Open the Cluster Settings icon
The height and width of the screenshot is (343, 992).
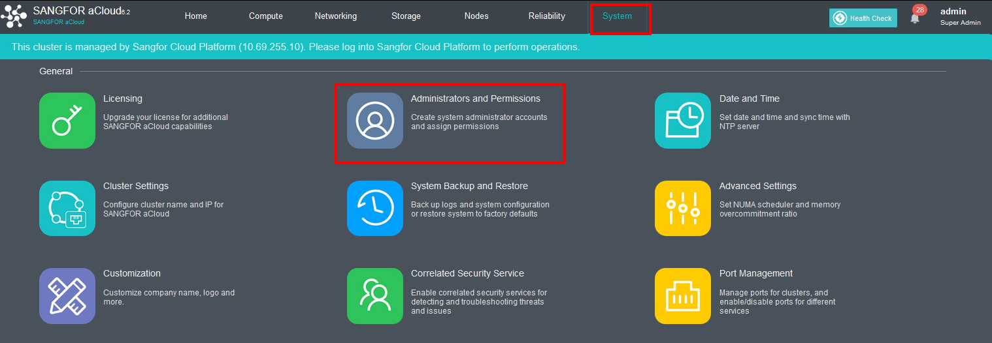click(67, 208)
